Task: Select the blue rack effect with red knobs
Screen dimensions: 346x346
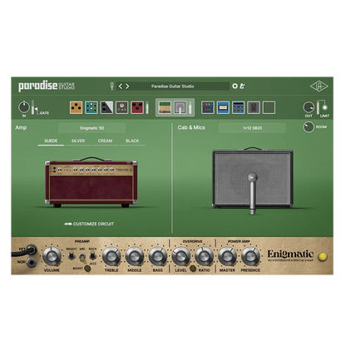Action: pyautogui.click(x=239, y=107)
